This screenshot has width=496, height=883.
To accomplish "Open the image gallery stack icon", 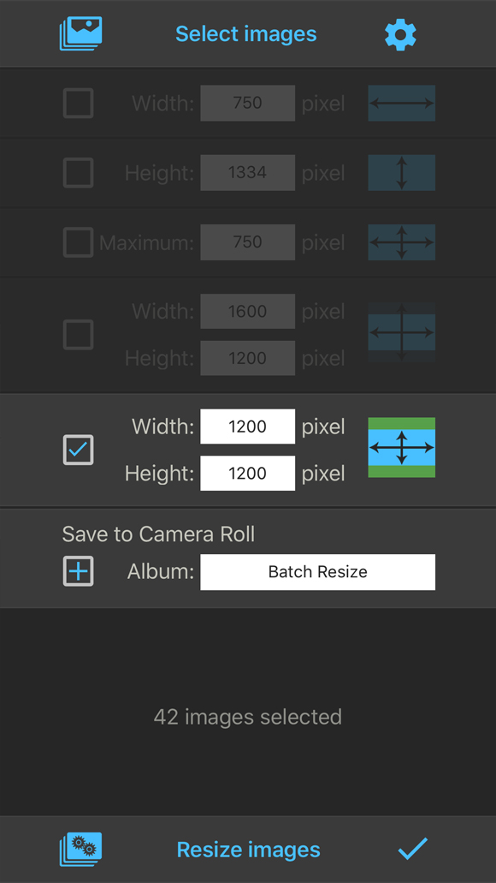I will [x=80, y=33].
